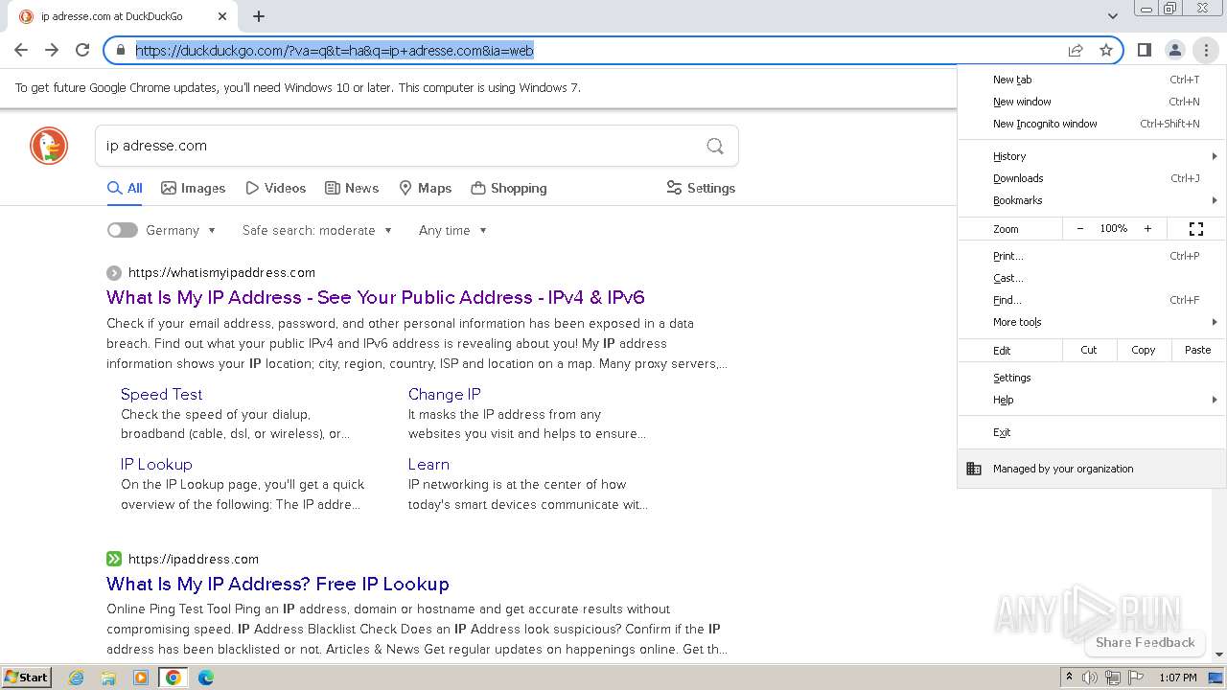
Task: Switch to Images search tab
Action: pos(193,188)
